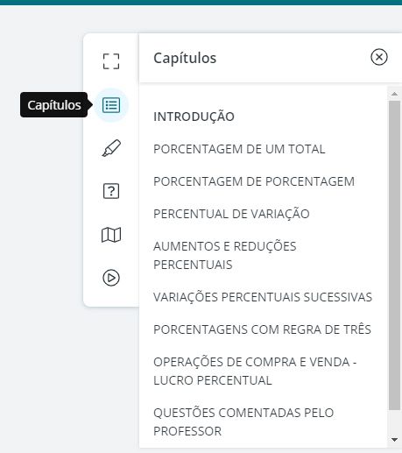This screenshot has height=453, width=402.
Task: Click the scrollbar up arrow
Action: [394, 94]
